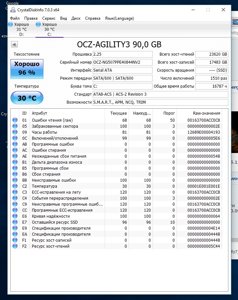
Task: Click status orb for Ошибки стирания row
Action: [x=15, y=150]
